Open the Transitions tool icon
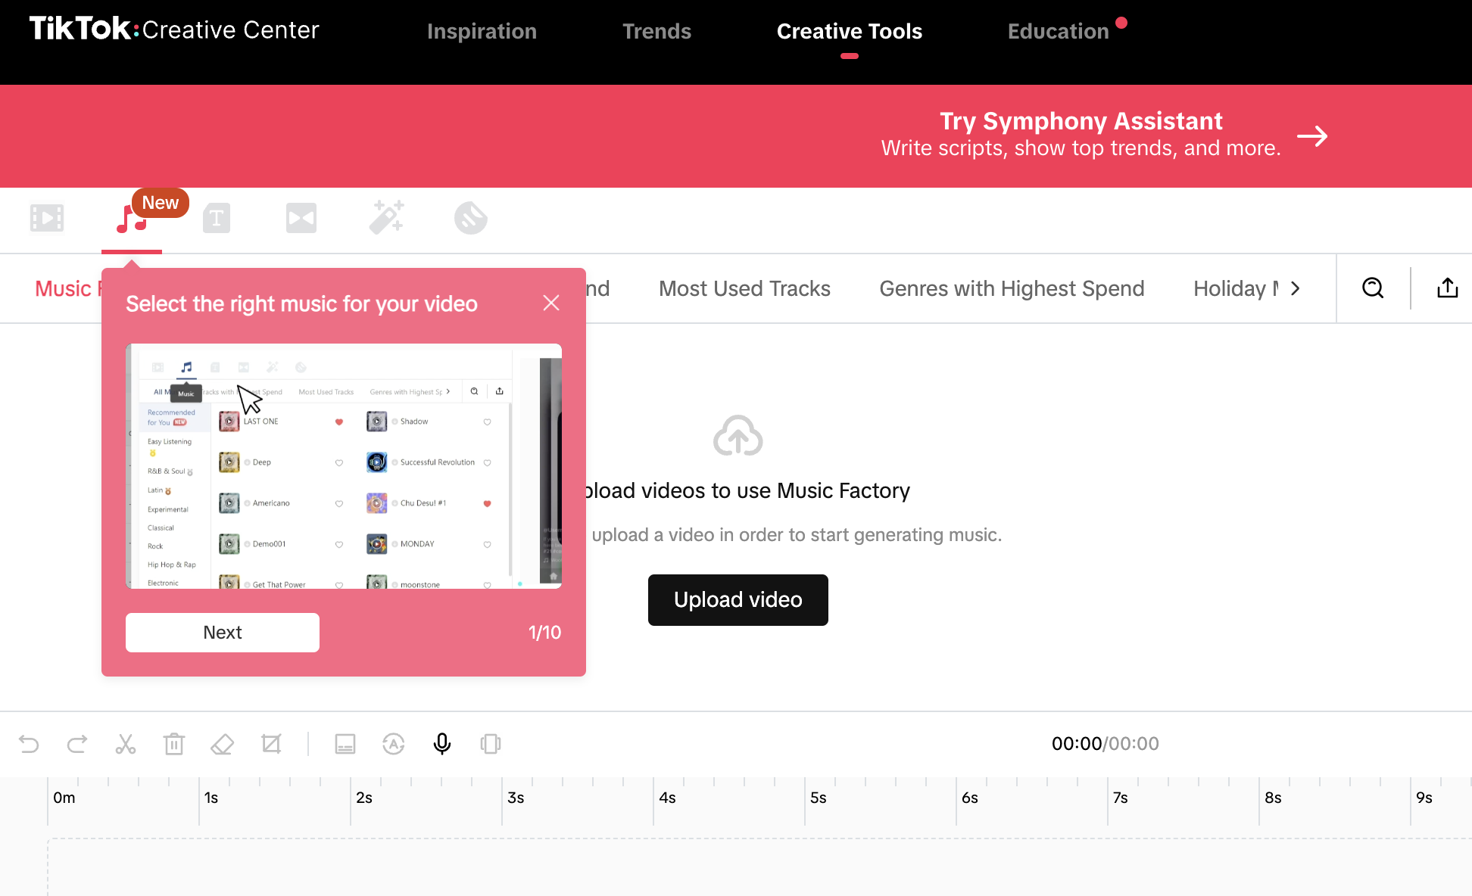 [x=301, y=219]
